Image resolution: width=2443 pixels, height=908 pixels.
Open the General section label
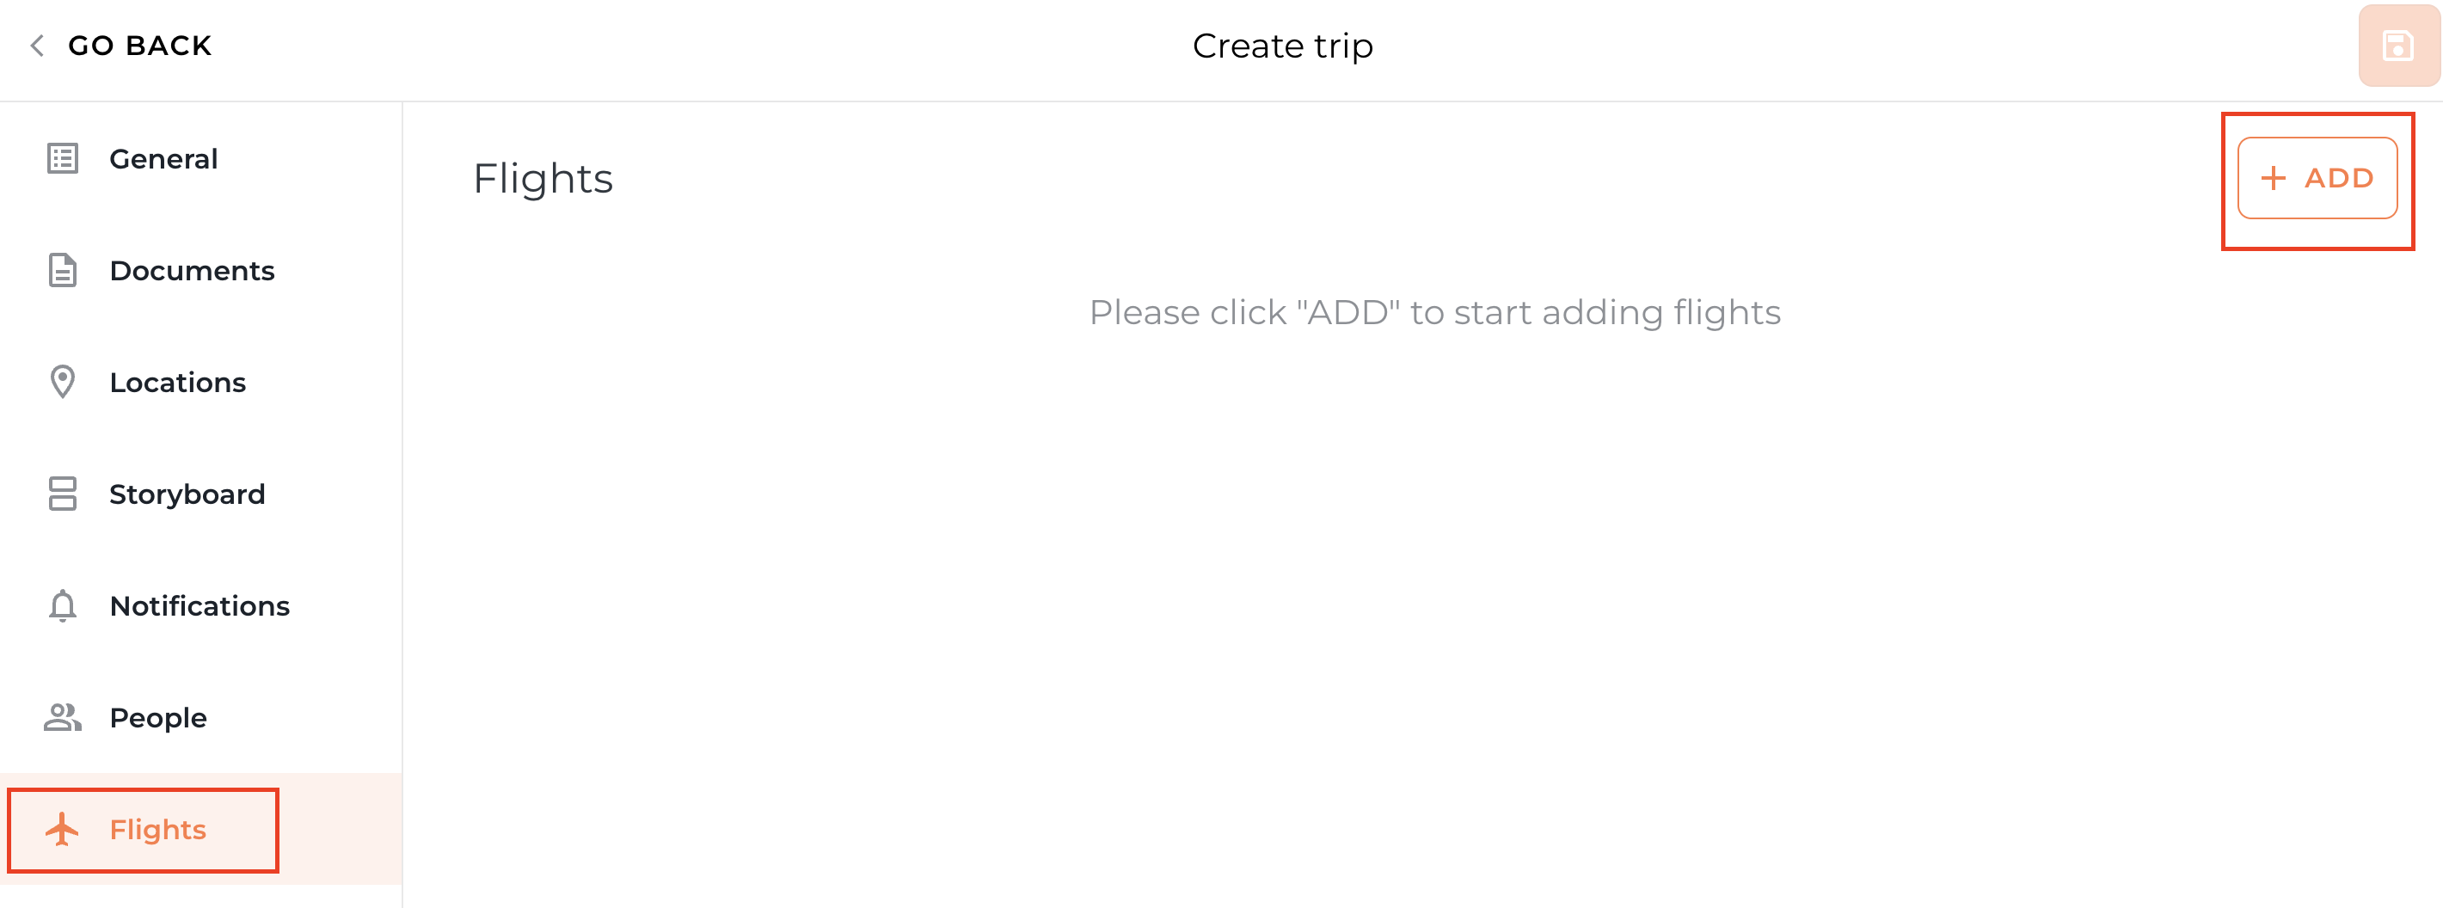pos(163,158)
